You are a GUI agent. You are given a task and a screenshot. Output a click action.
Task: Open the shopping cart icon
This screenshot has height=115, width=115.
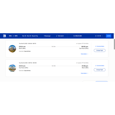74,36
